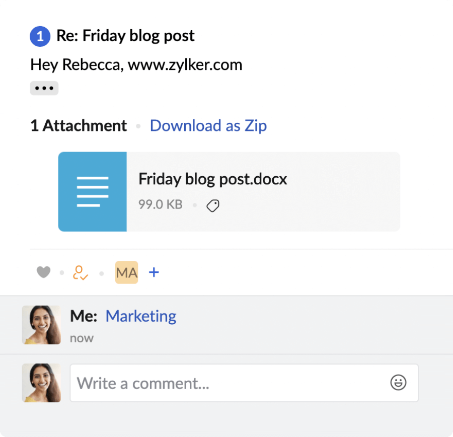Open Friday blog post.docx attachment
The height and width of the screenshot is (437, 453).
[212, 179]
